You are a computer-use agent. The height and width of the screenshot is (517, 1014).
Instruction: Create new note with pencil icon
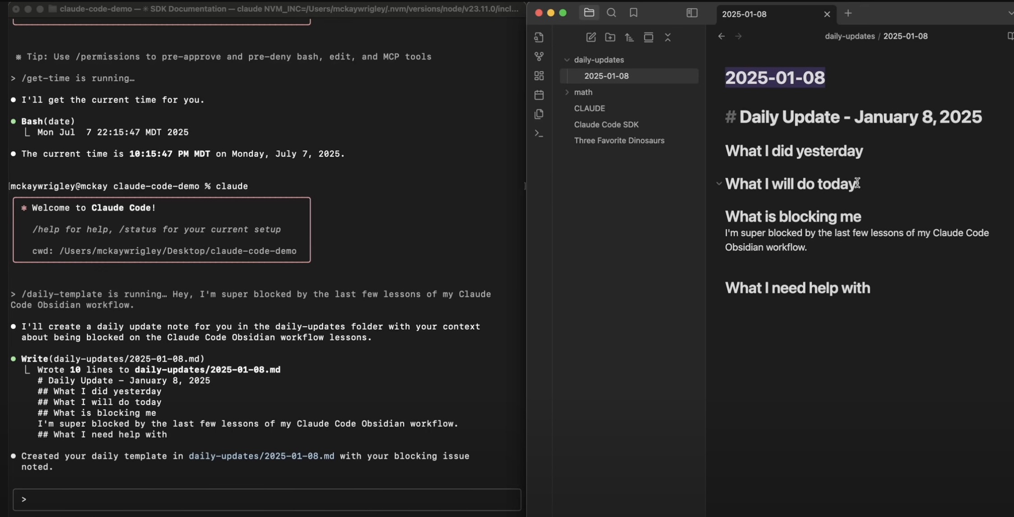[x=591, y=37]
